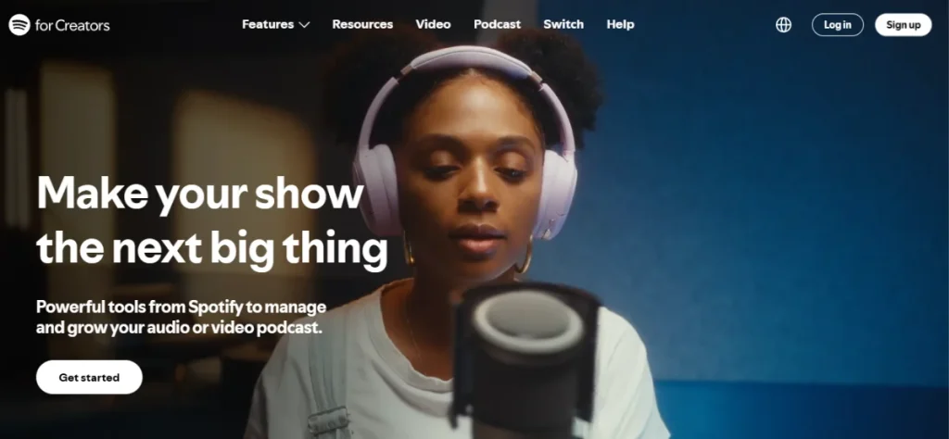
Task: Click the Log in button
Action: click(838, 25)
